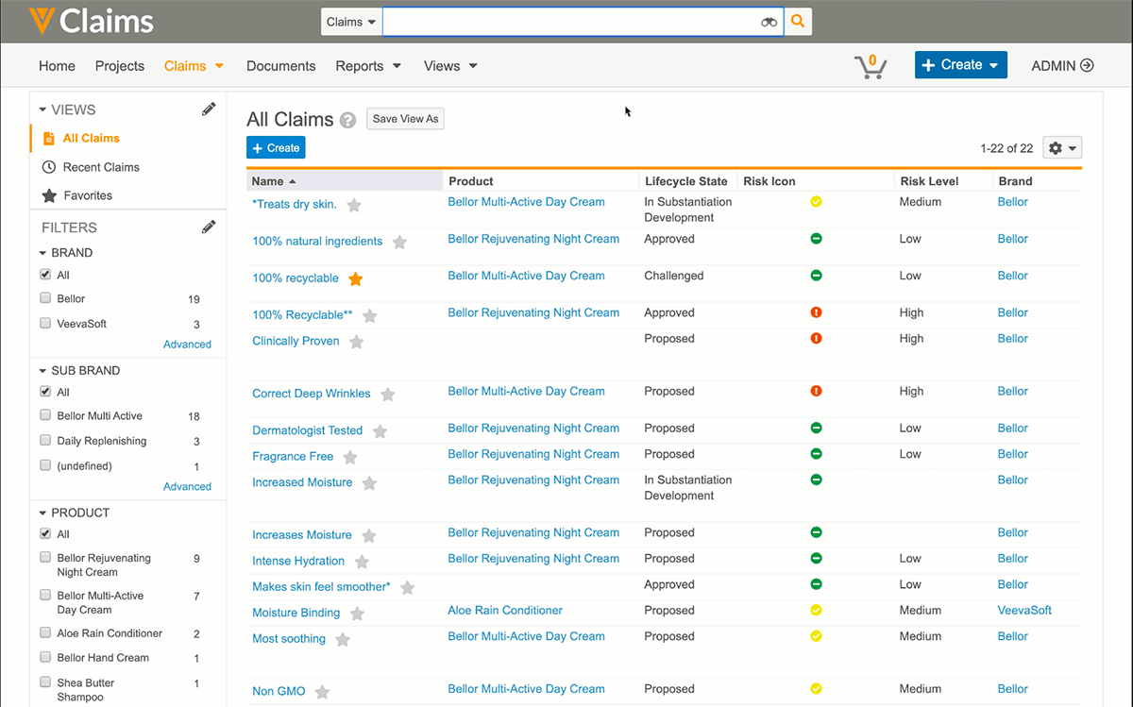1133x707 pixels.
Task: Go to the Home tab
Action: tap(57, 66)
